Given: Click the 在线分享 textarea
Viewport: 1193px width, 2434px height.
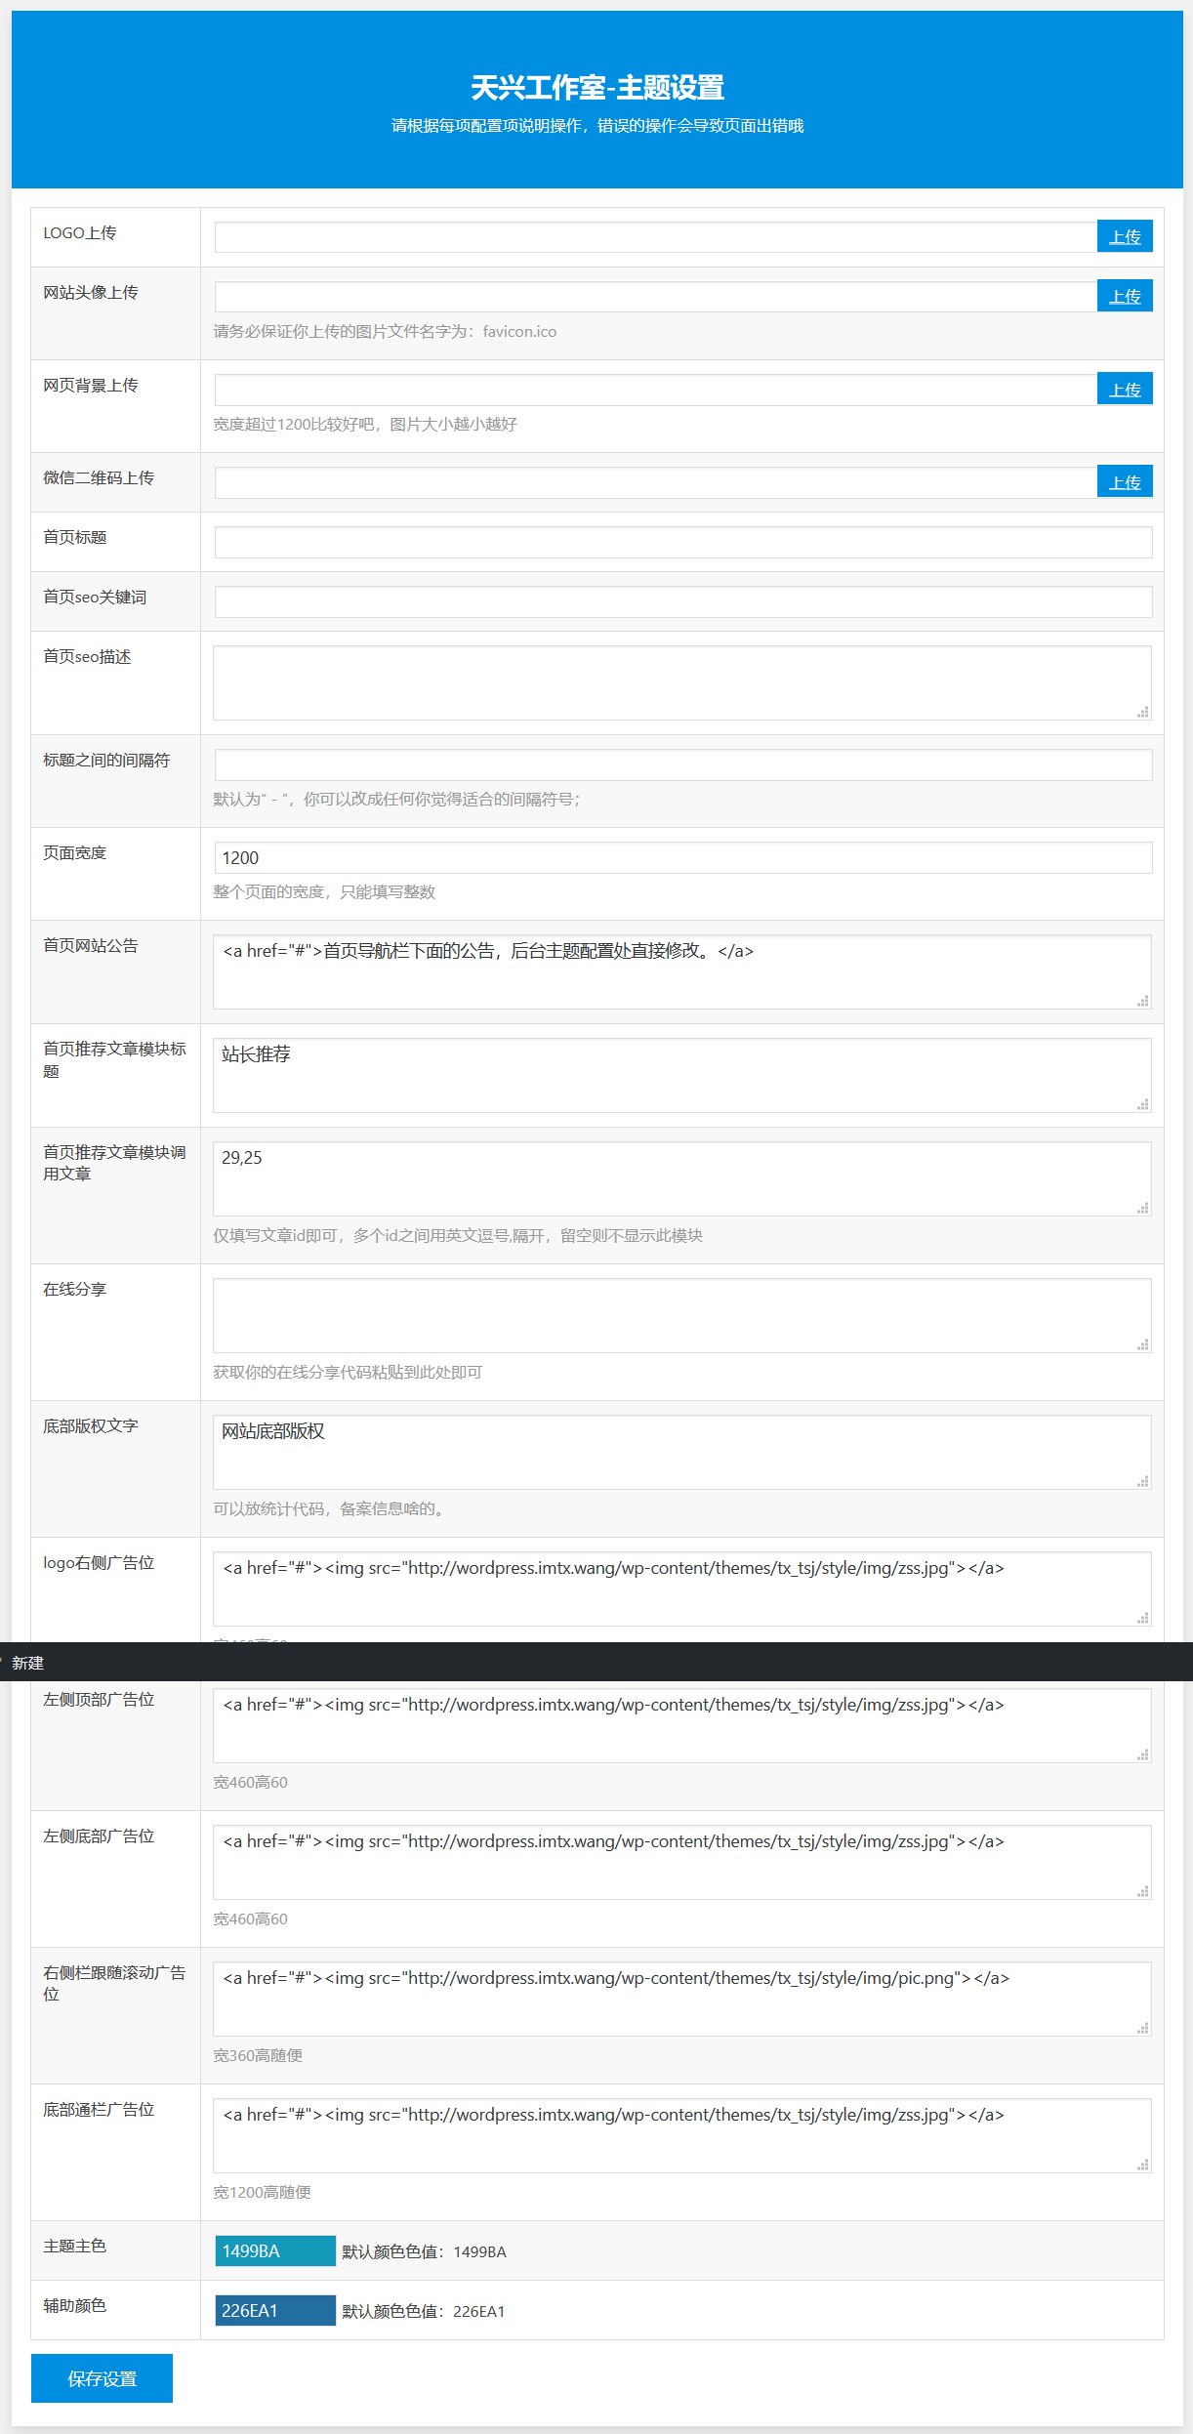Looking at the screenshot, I should pos(682,1315).
